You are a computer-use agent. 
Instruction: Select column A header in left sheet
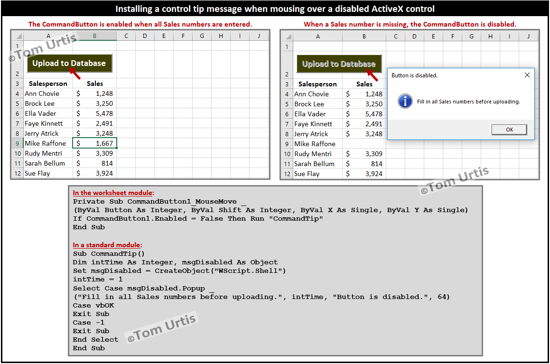coord(48,36)
